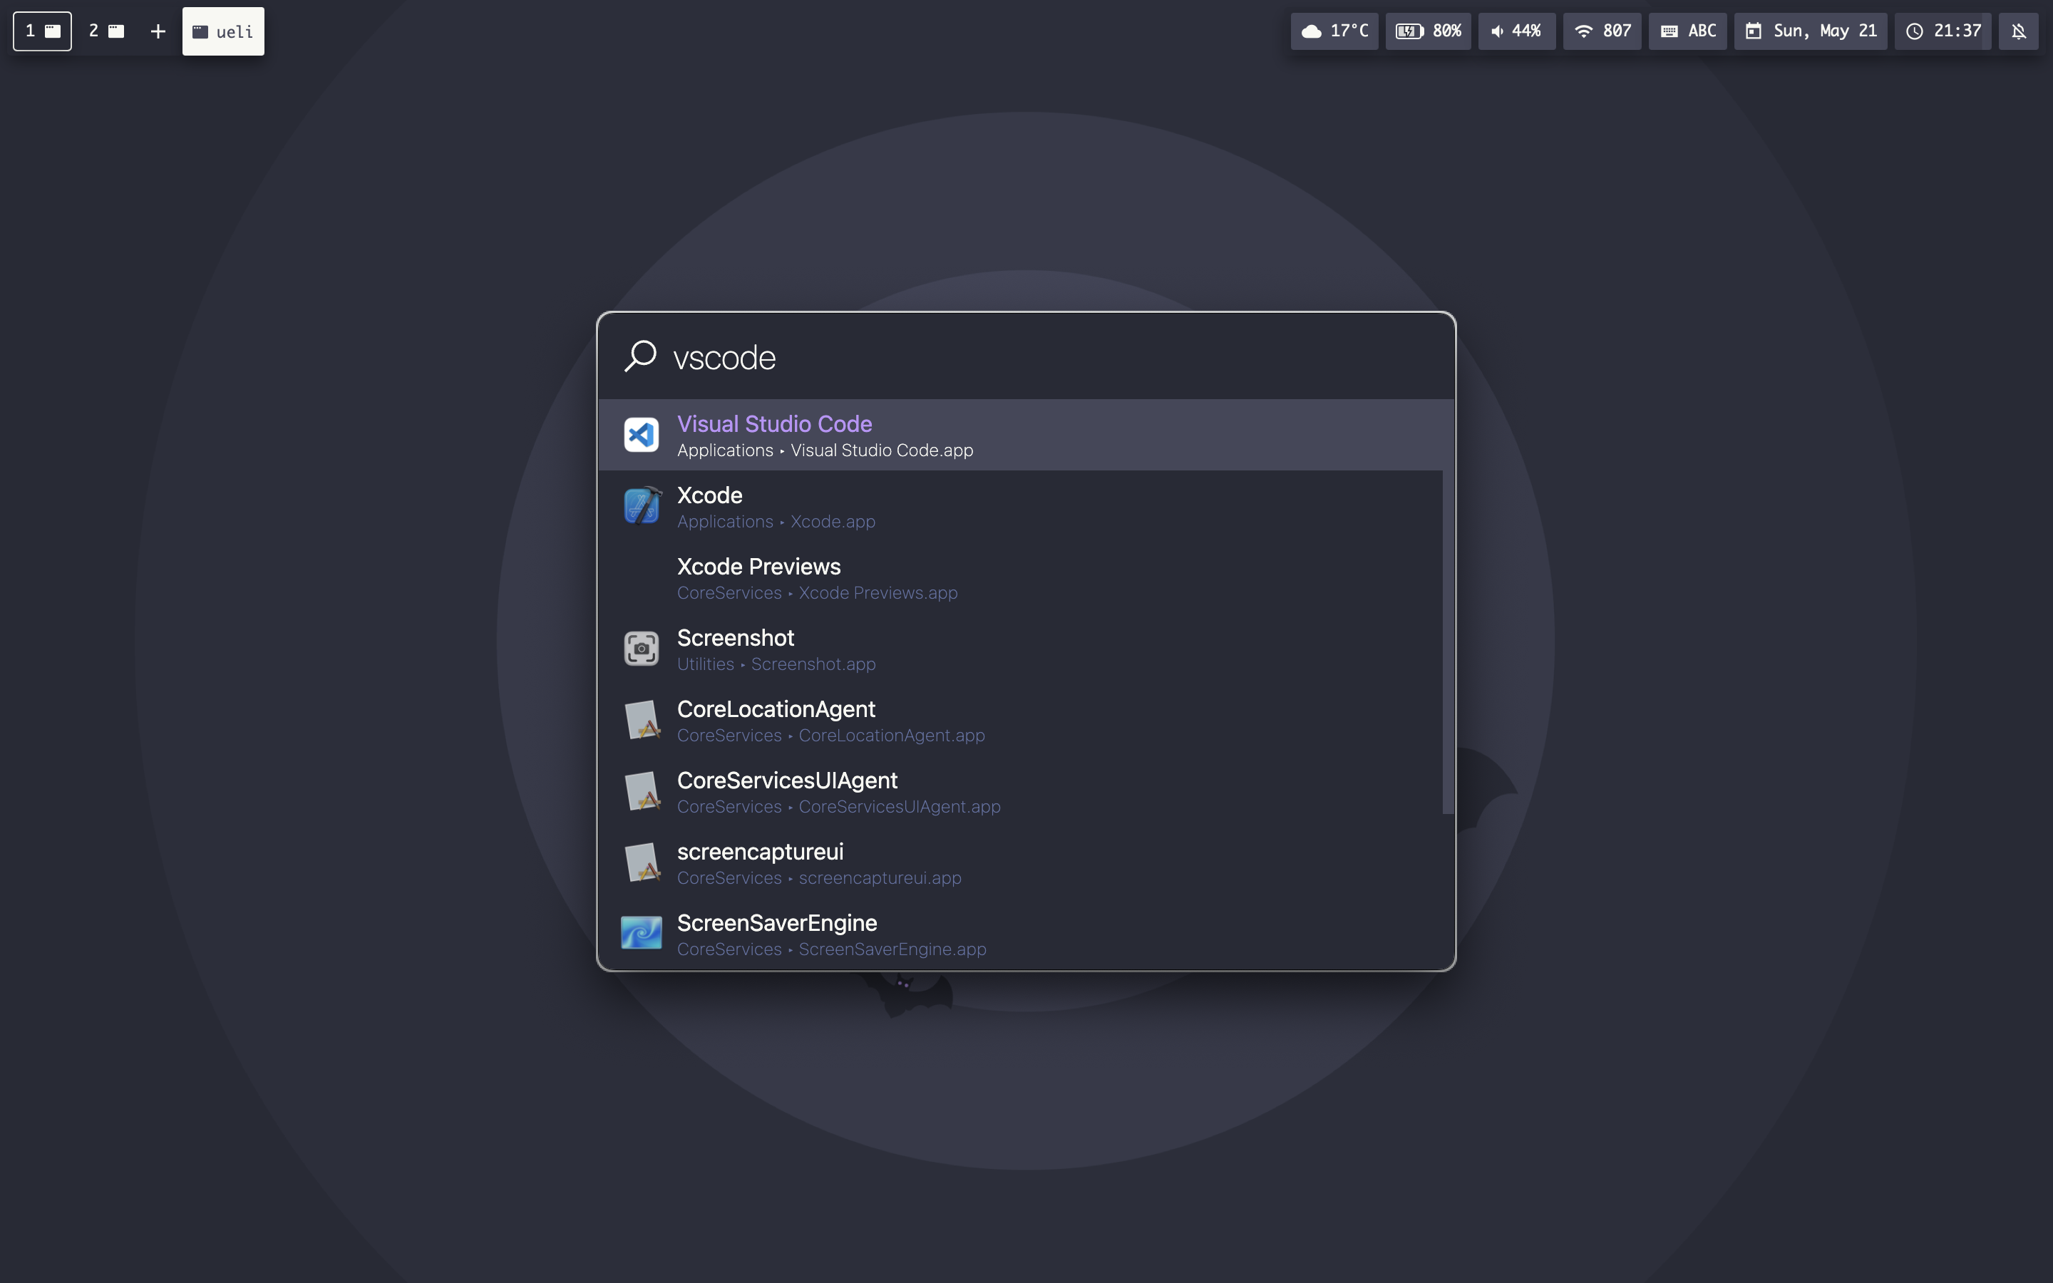Switch to workspace 1
This screenshot has width=2053, height=1283.
[x=43, y=31]
